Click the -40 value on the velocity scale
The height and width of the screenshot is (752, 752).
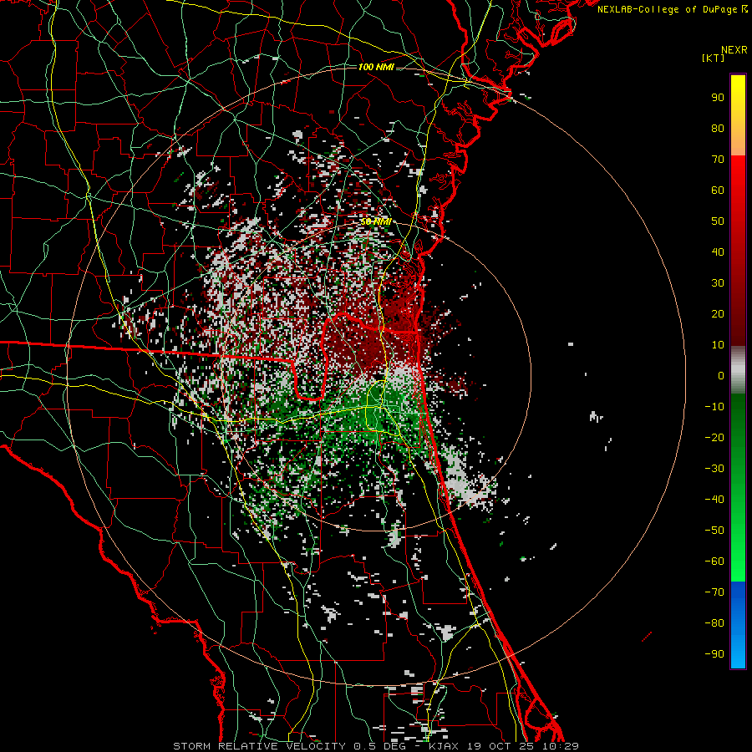point(714,500)
